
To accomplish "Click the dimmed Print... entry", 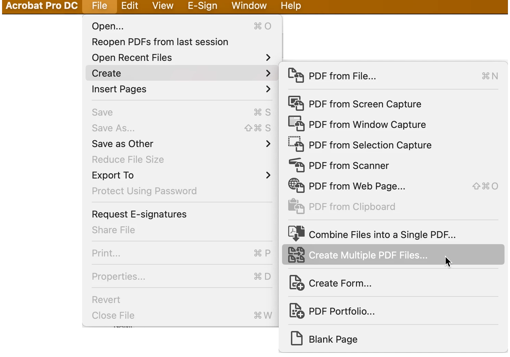I will coord(181,253).
